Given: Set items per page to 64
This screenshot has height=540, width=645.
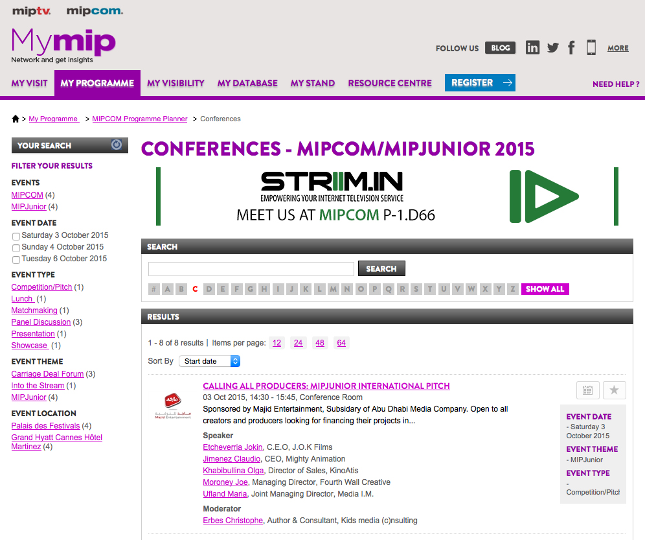Looking at the screenshot, I should (x=341, y=343).
